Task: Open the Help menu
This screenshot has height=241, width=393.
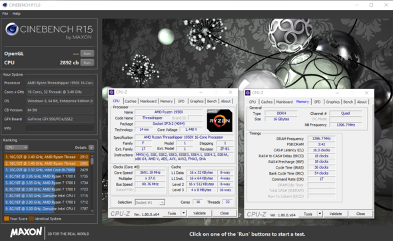Action: tap(16, 14)
